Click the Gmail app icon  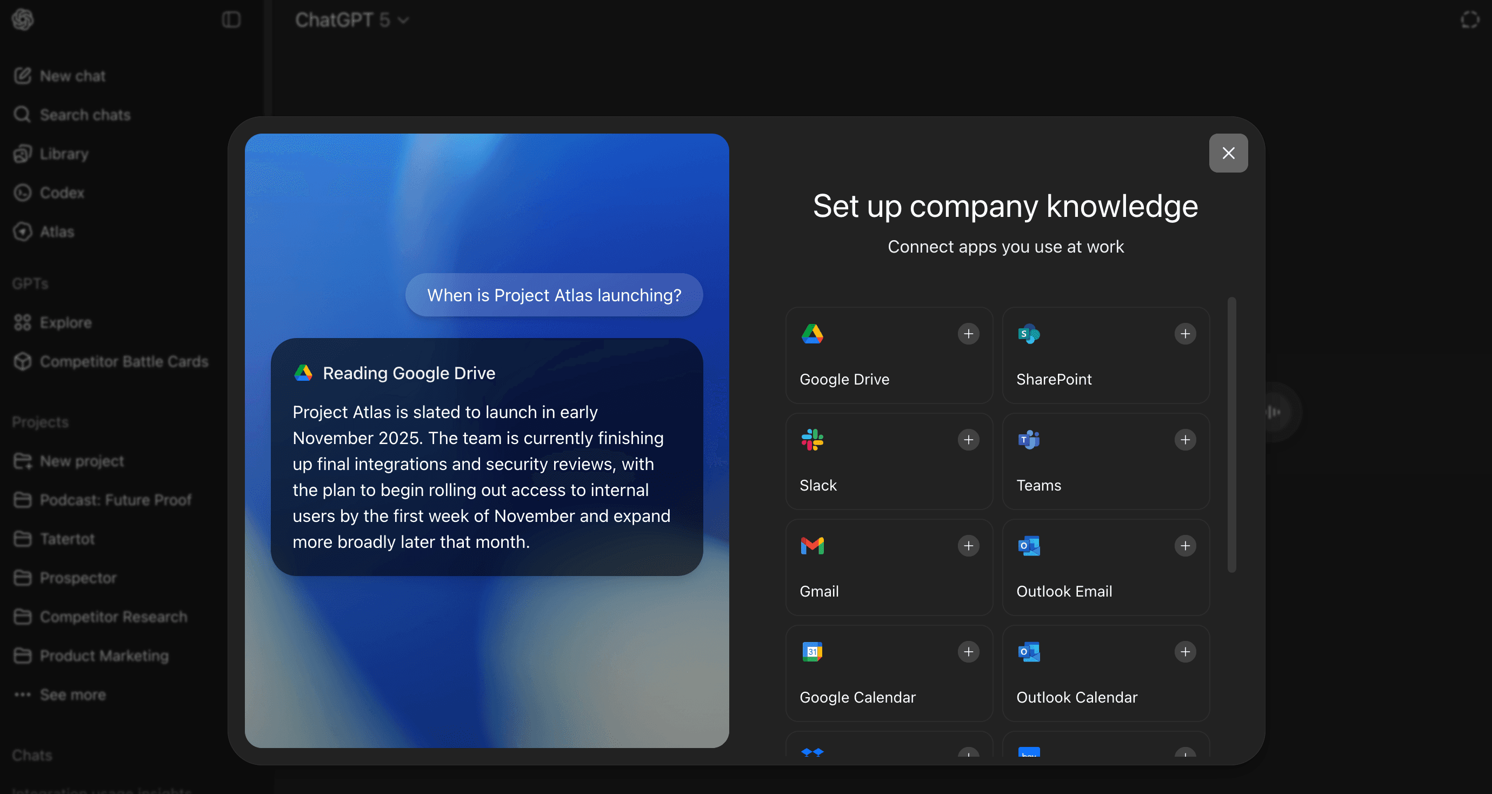pyautogui.click(x=812, y=546)
